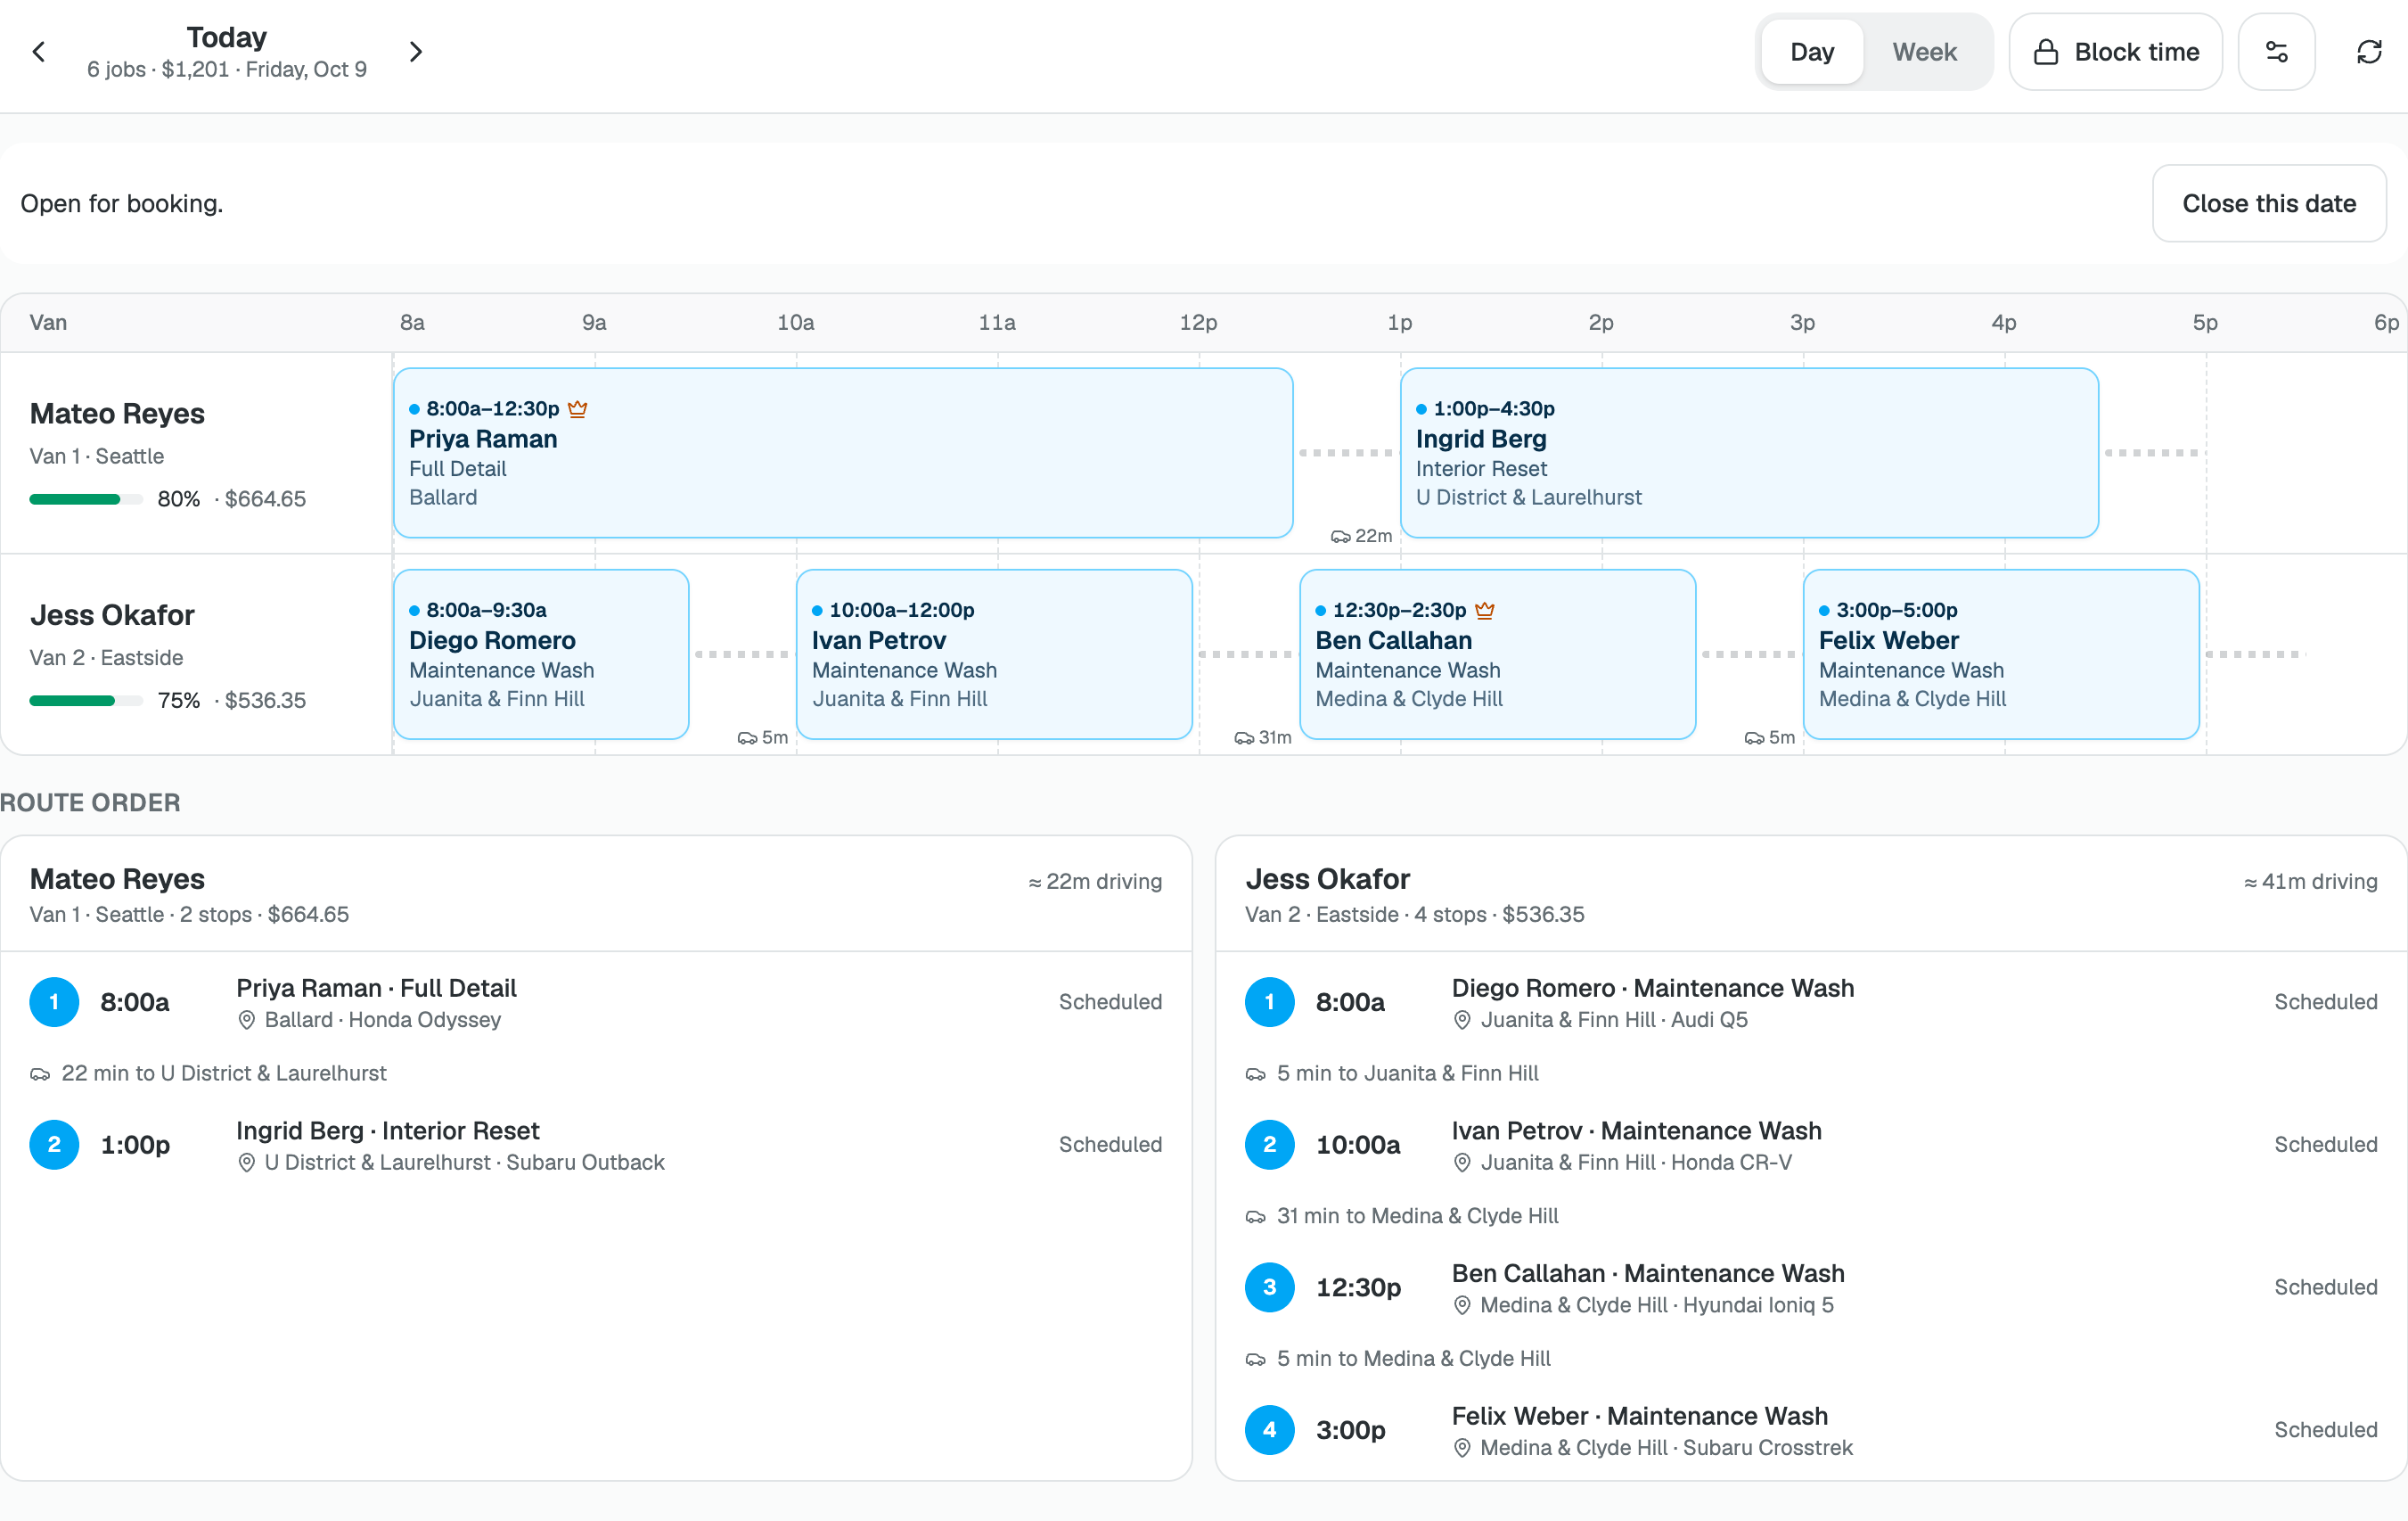
Task: Open the filter settings sliders icon
Action: pyautogui.click(x=2276, y=52)
